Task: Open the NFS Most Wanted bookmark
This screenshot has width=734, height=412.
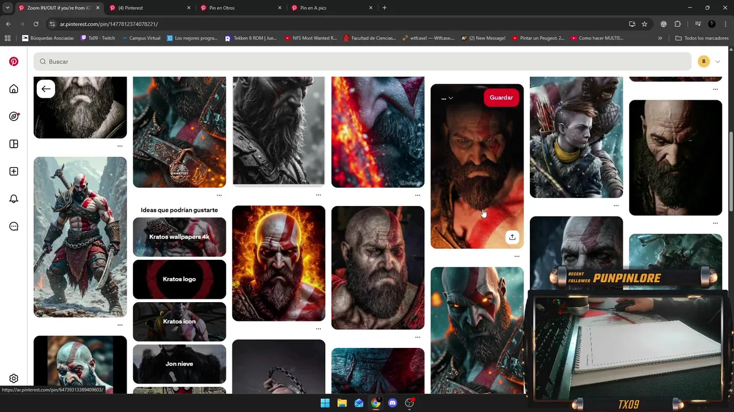Action: [x=310, y=38]
